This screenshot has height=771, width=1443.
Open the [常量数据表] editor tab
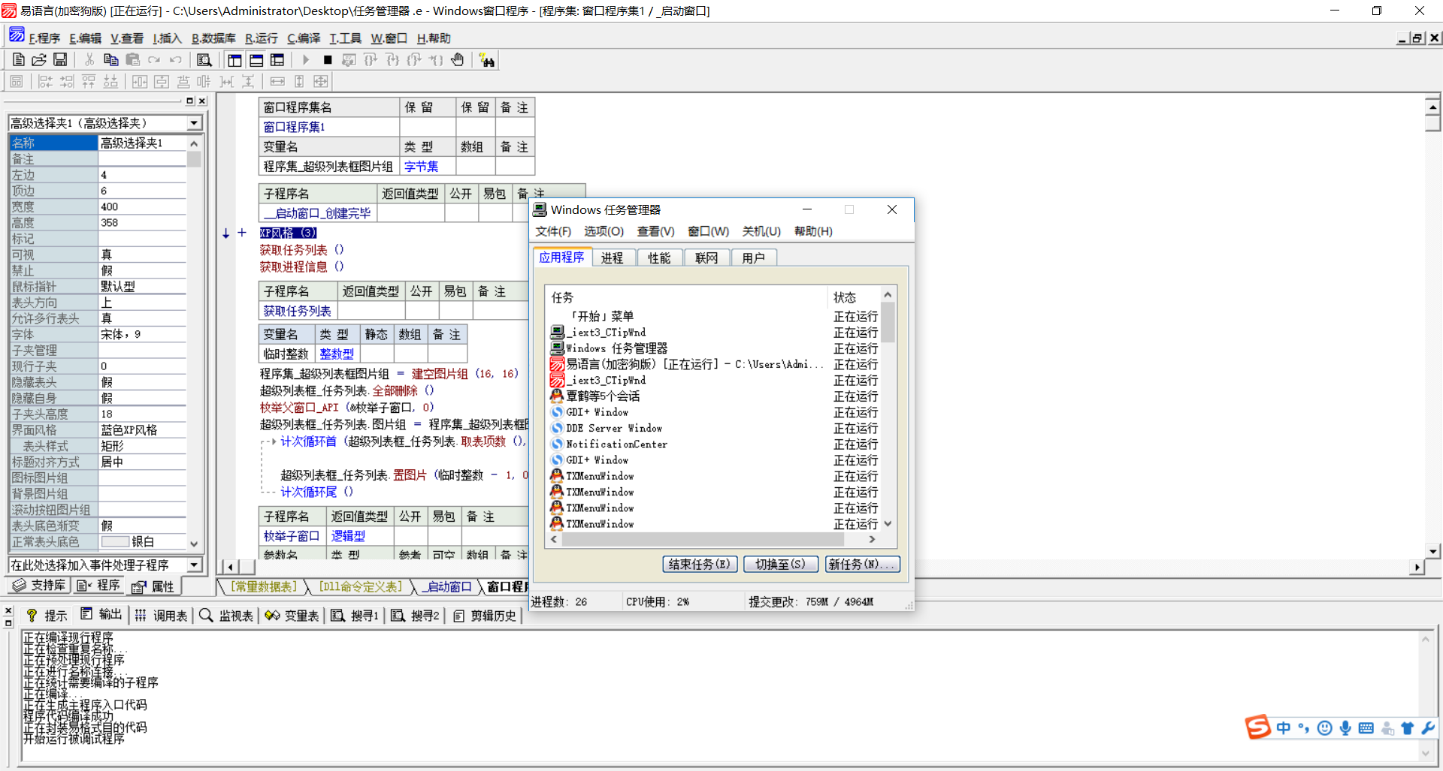pos(264,586)
